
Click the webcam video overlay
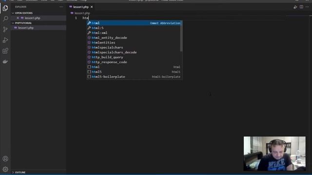274,154
